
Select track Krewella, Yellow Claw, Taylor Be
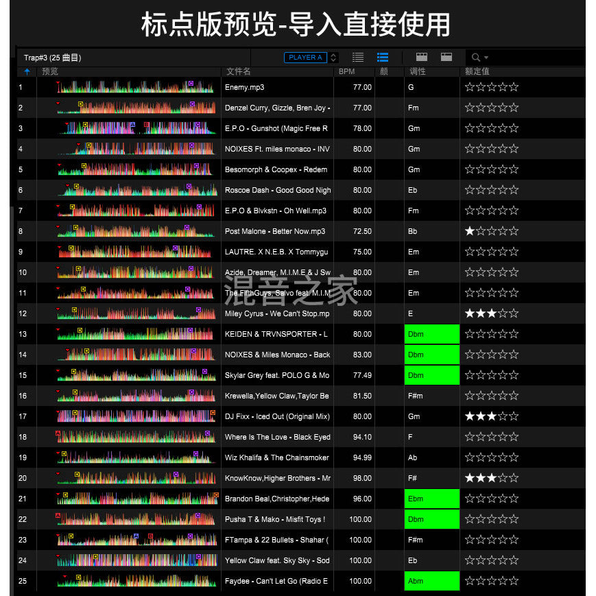276,396
